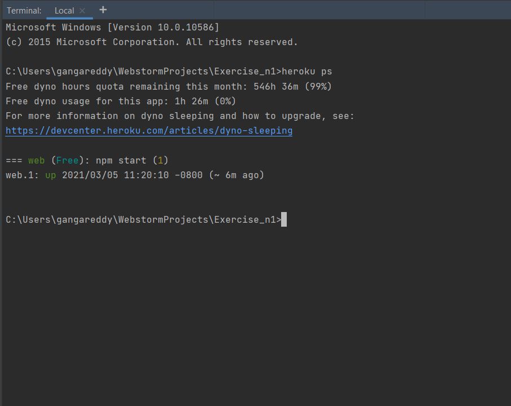This screenshot has height=406, width=511.
Task: Click the blinking terminal cursor
Action: pyautogui.click(x=285, y=219)
